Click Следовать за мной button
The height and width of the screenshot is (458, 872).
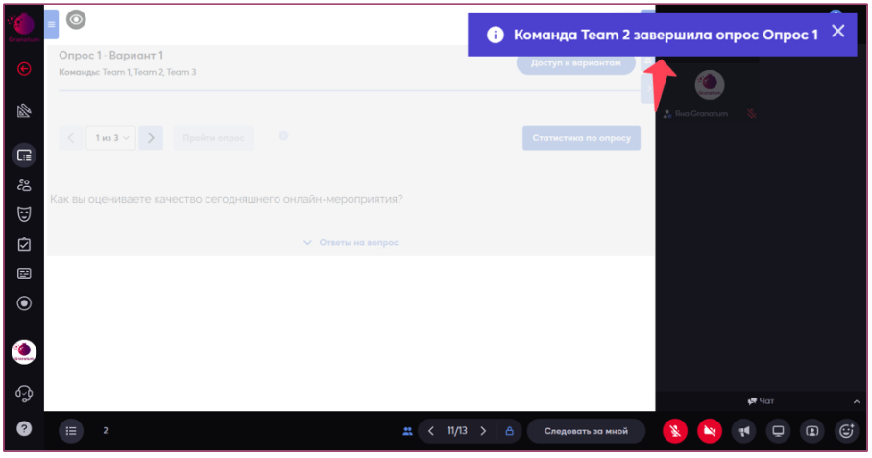coord(586,431)
